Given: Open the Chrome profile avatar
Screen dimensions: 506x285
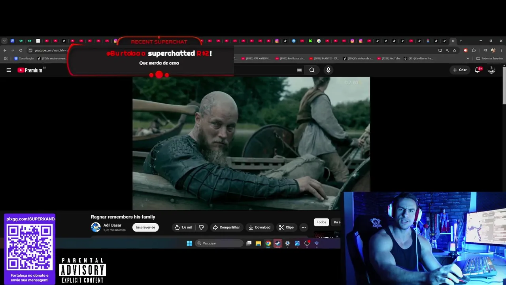Looking at the screenshot, I should [493, 50].
